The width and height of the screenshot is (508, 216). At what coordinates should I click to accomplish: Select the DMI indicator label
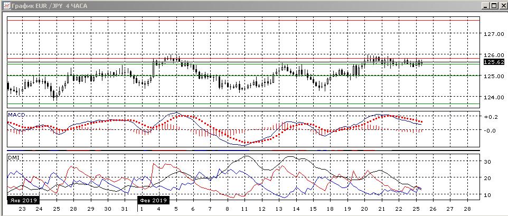point(14,156)
